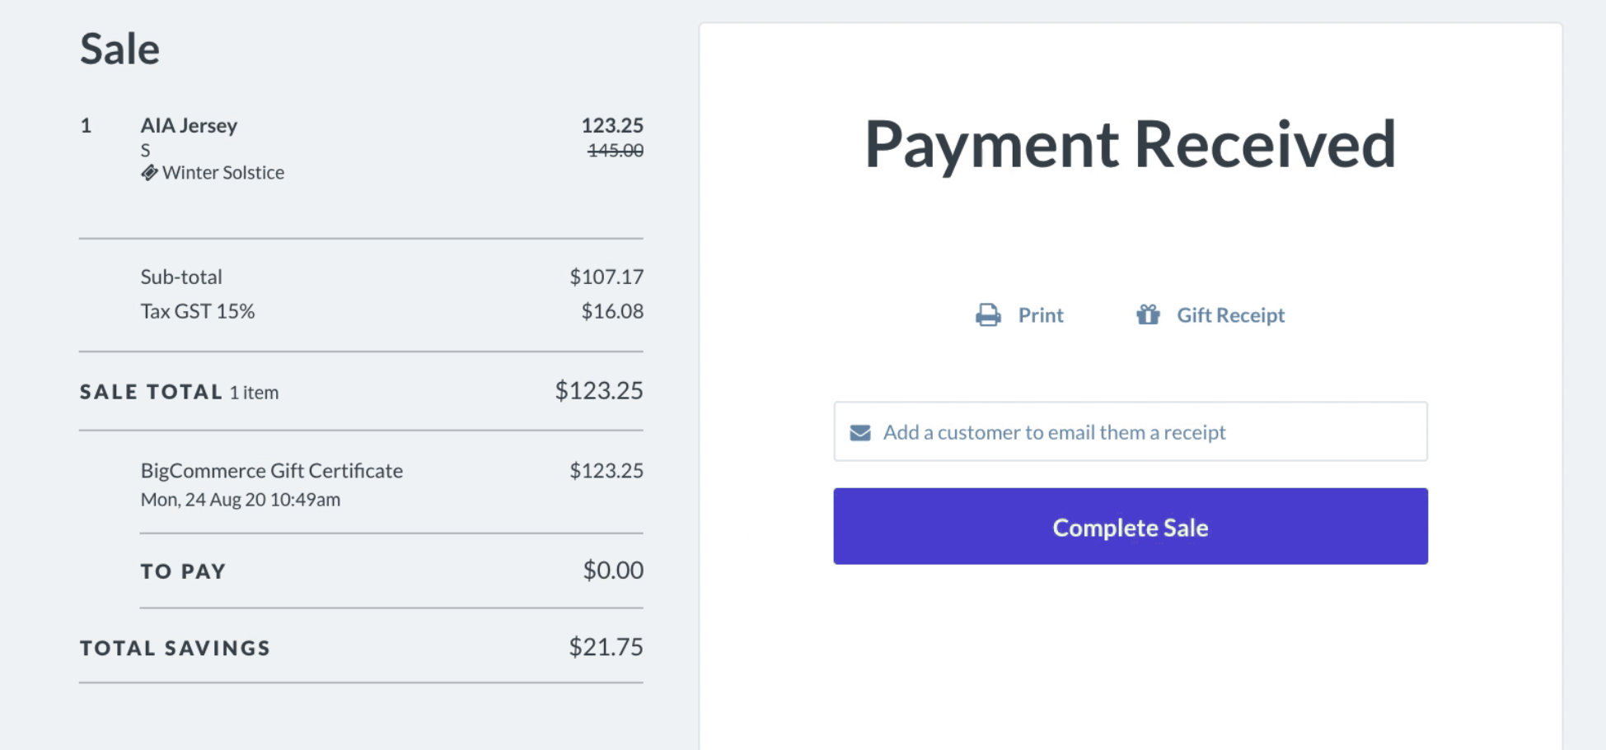
Task: Click the TO PAY amount $0.00
Action: point(613,571)
